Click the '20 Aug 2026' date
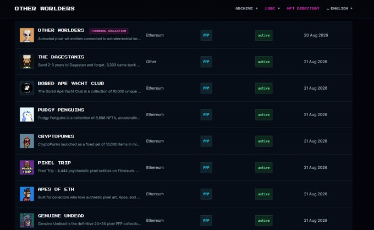The image size is (374, 230). coord(316,35)
